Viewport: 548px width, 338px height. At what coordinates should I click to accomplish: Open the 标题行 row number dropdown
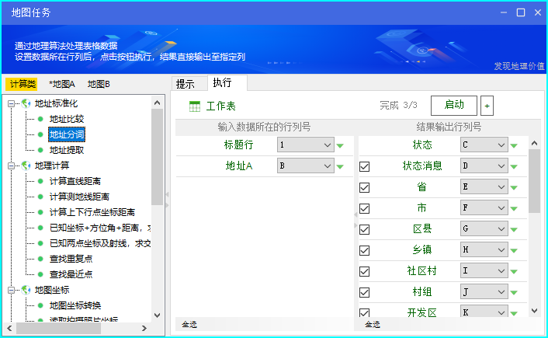pyautogui.click(x=305, y=145)
